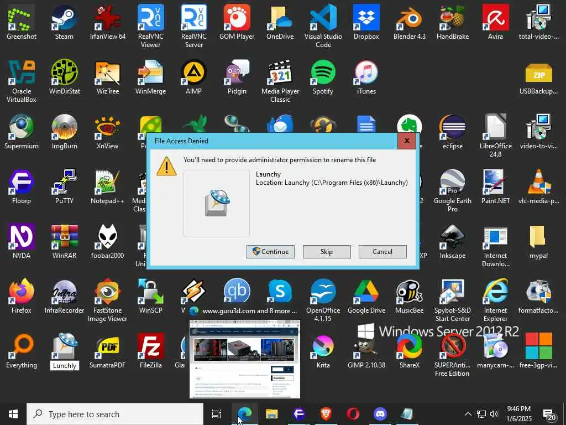The width and height of the screenshot is (566, 425).
Task: Open the Windows Start menu
Action: 13,414
